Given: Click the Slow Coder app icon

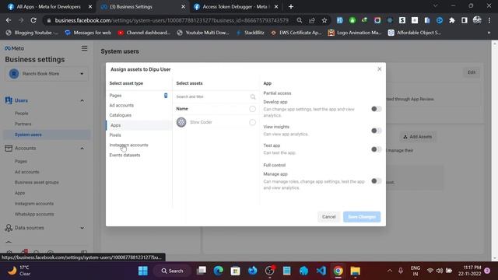Looking at the screenshot, I should [x=181, y=122].
